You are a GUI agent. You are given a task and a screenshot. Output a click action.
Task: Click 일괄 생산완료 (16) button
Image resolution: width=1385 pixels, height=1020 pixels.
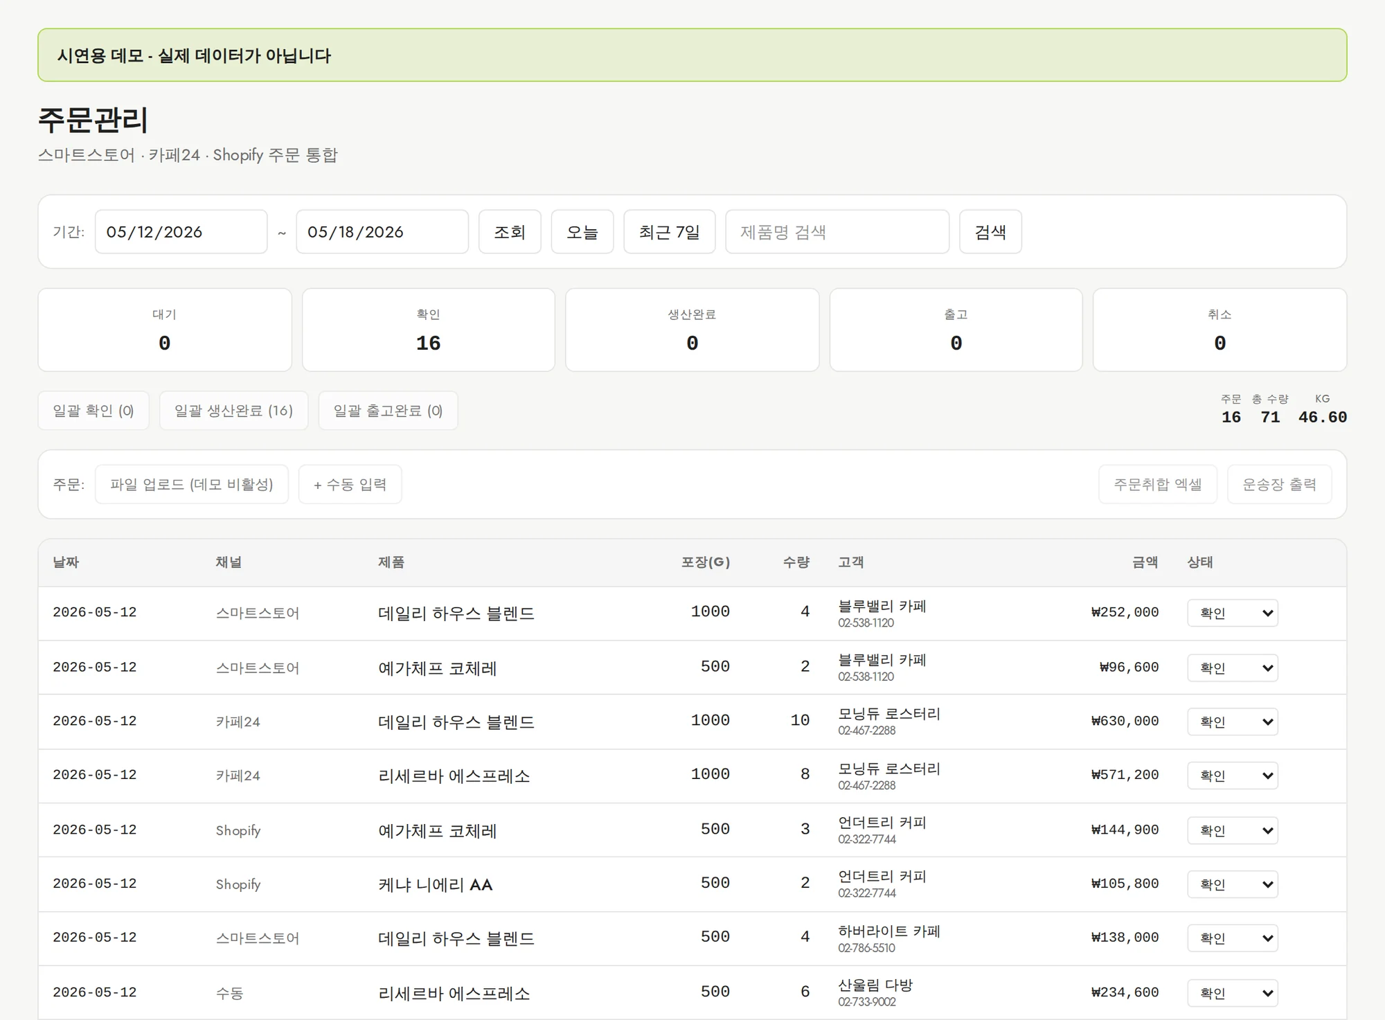234,411
